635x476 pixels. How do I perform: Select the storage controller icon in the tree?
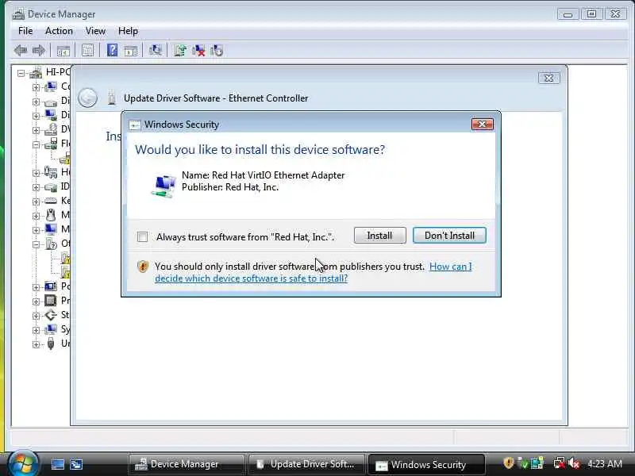click(x=51, y=314)
